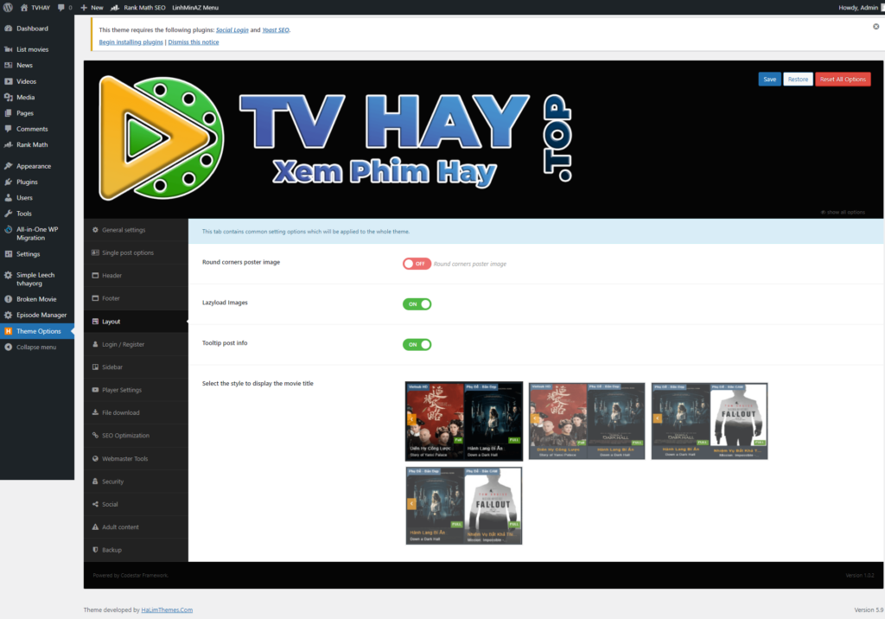This screenshot has width=885, height=619.
Task: Select fourth title style in second row
Action: 464,506
